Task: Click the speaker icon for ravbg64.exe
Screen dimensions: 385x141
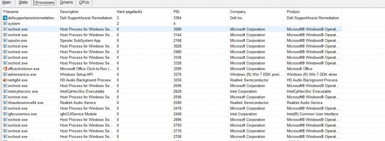Action: tap(5, 80)
